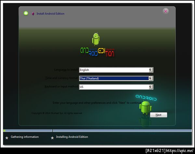Click the asterisk beside Installing Android Edition
The image size is (195, 154).
pos(52,138)
